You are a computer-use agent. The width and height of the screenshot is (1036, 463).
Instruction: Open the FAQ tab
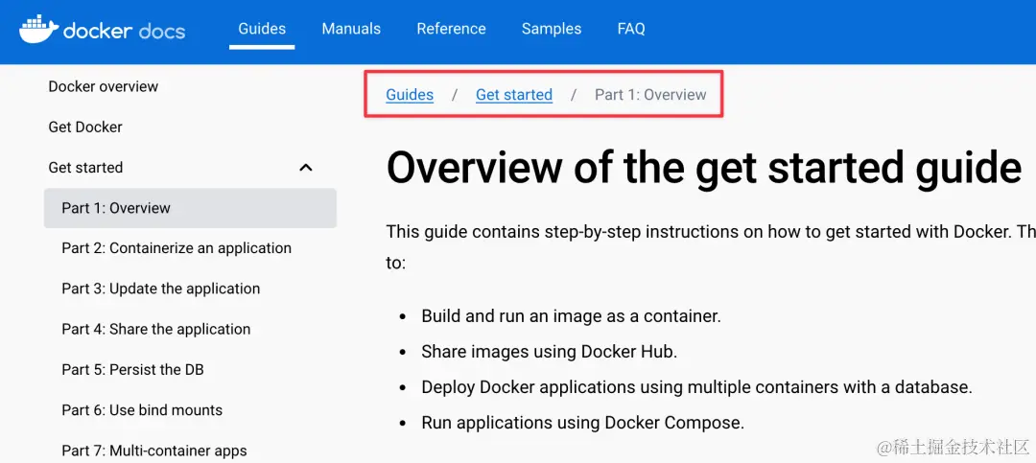point(631,29)
